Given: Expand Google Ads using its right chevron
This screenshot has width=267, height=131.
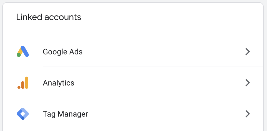Looking at the screenshot, I should 248,52.
